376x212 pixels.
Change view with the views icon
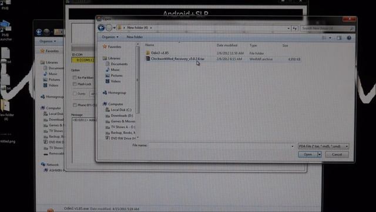tap(324, 38)
